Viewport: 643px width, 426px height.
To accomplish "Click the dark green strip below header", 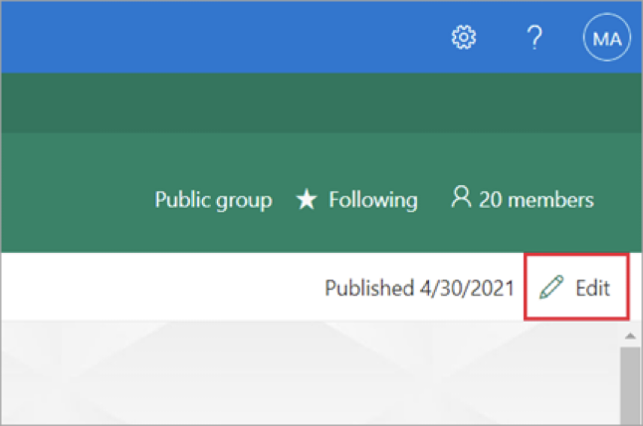I will pyautogui.click(x=299, y=105).
